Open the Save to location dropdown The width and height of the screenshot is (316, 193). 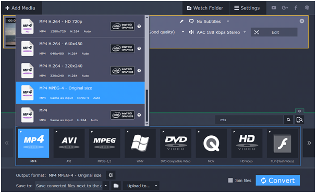[106, 186]
